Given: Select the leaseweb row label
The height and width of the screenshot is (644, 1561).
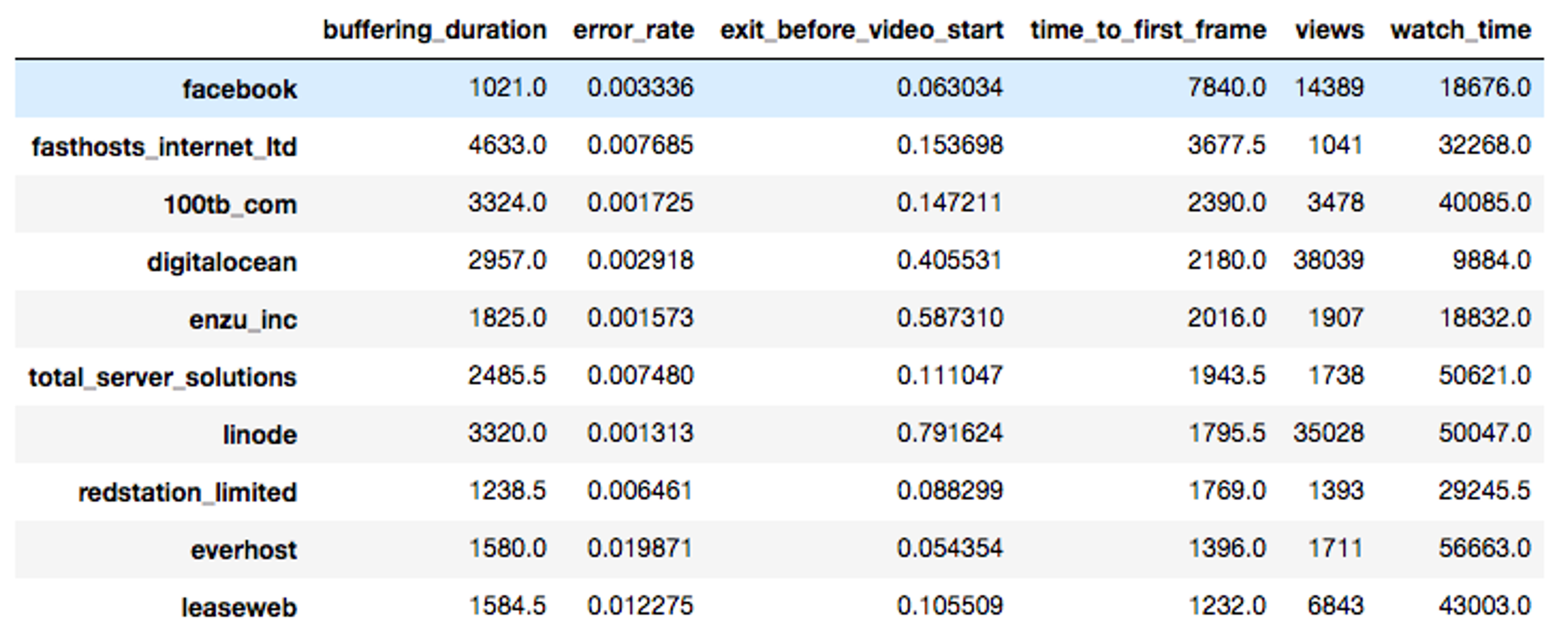Looking at the screenshot, I should [239, 607].
